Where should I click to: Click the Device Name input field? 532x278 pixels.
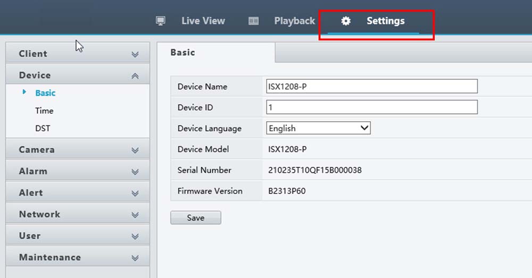point(371,86)
